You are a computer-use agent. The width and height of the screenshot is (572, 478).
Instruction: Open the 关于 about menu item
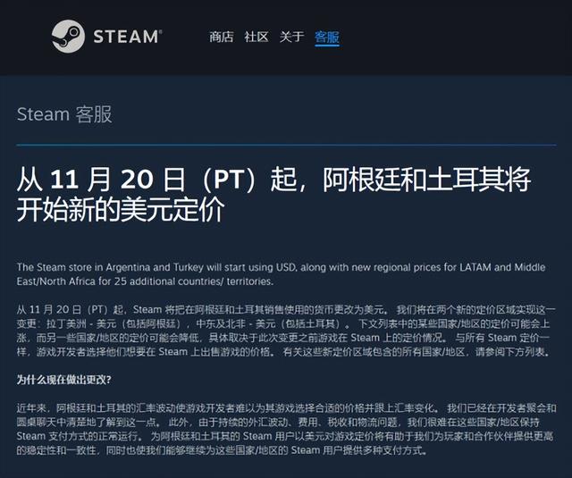click(291, 37)
